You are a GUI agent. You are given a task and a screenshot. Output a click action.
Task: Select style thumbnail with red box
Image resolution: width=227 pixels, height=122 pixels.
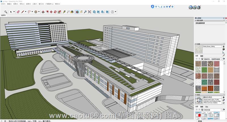tap(198, 115)
